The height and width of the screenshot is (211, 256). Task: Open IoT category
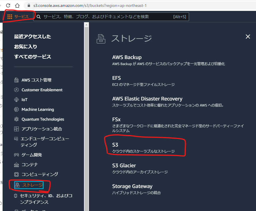pos(25,100)
